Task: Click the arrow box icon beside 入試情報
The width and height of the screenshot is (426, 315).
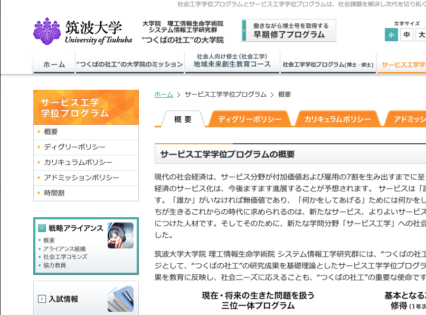Action: 42,299
